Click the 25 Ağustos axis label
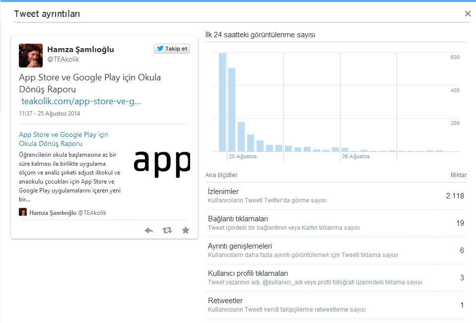Screen dimensions: 476x323 pyautogui.click(x=243, y=156)
